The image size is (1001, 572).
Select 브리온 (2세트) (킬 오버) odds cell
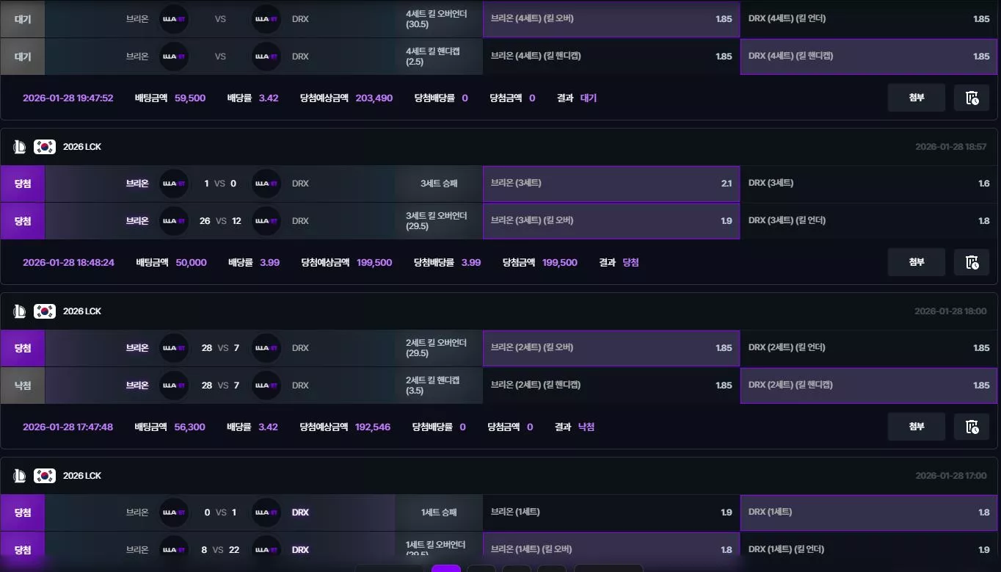click(x=611, y=348)
